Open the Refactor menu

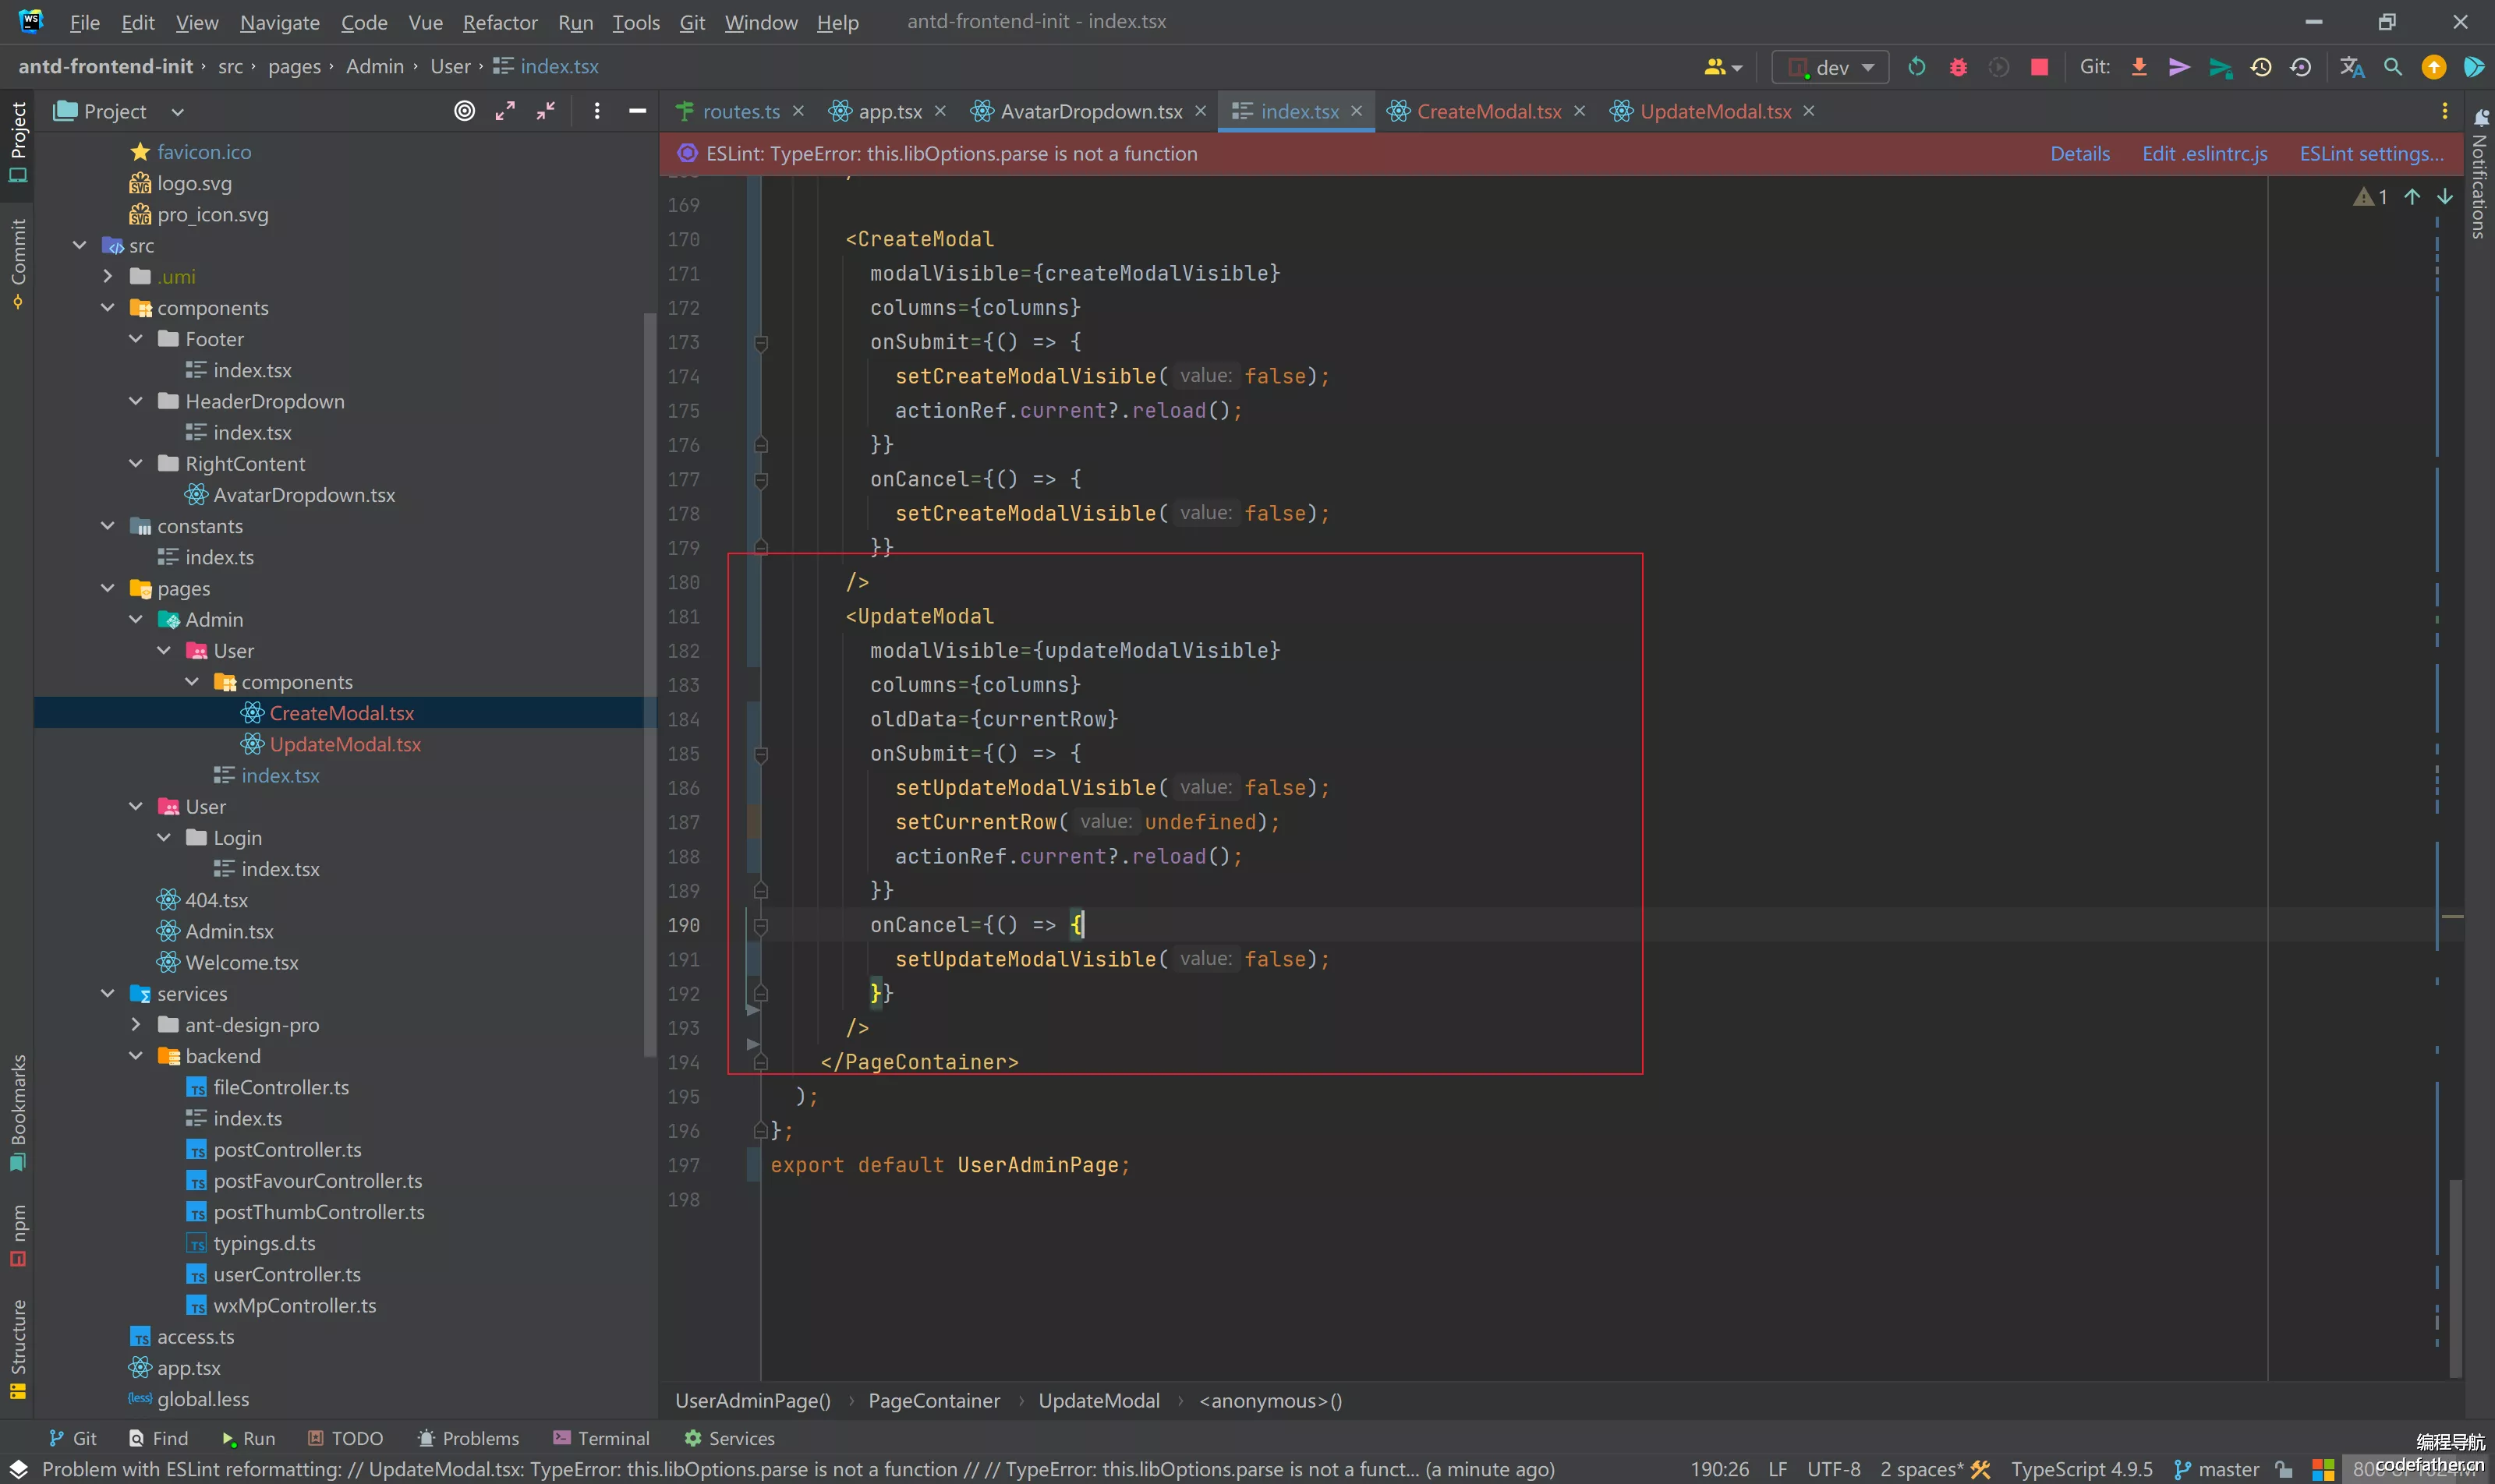[499, 22]
